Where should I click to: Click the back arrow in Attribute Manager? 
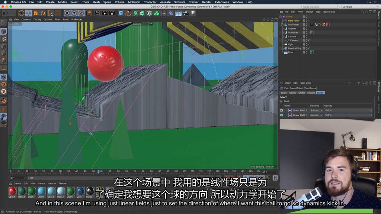pyautogui.click(x=350, y=83)
